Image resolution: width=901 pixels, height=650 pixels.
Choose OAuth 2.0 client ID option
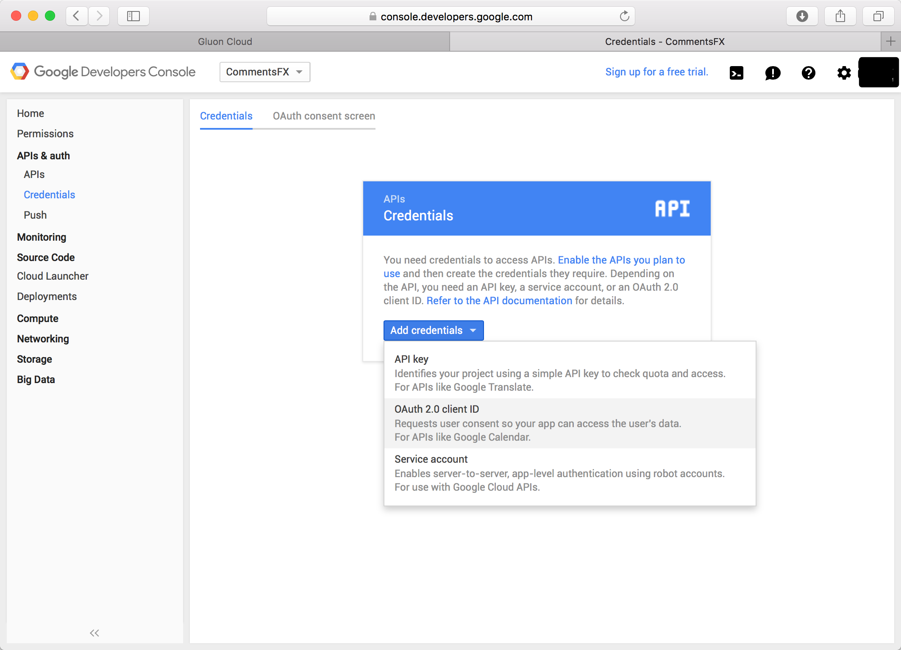point(570,423)
